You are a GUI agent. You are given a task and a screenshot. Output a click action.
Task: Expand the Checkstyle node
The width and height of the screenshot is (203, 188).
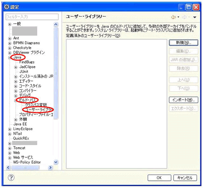point(9,48)
